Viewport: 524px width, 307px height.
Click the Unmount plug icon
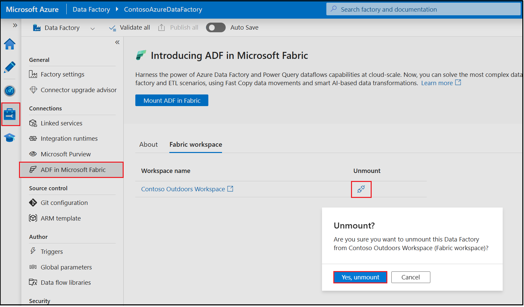361,189
